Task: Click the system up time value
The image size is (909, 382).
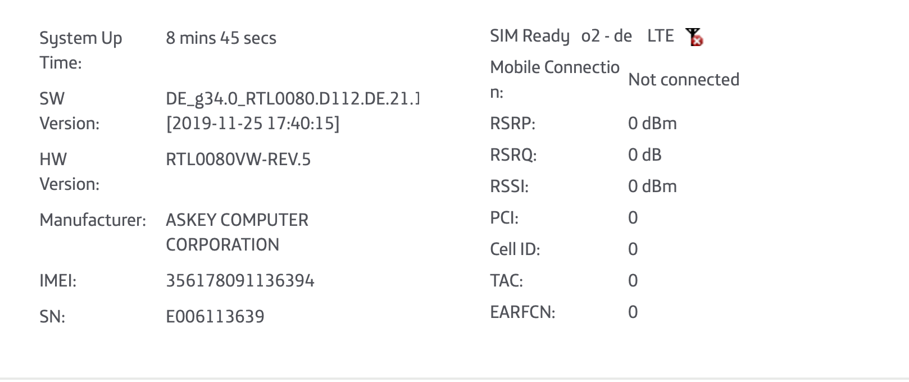Action: point(221,38)
